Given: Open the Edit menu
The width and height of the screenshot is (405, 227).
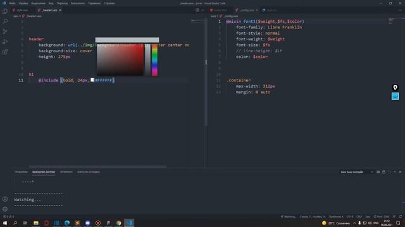Looking at the screenshot, I should (x=23, y=3).
